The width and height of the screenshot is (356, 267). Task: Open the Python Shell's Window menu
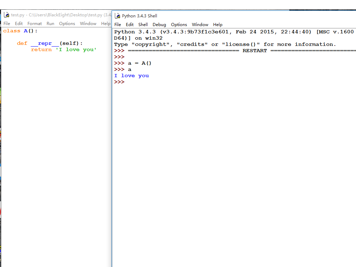(x=200, y=25)
